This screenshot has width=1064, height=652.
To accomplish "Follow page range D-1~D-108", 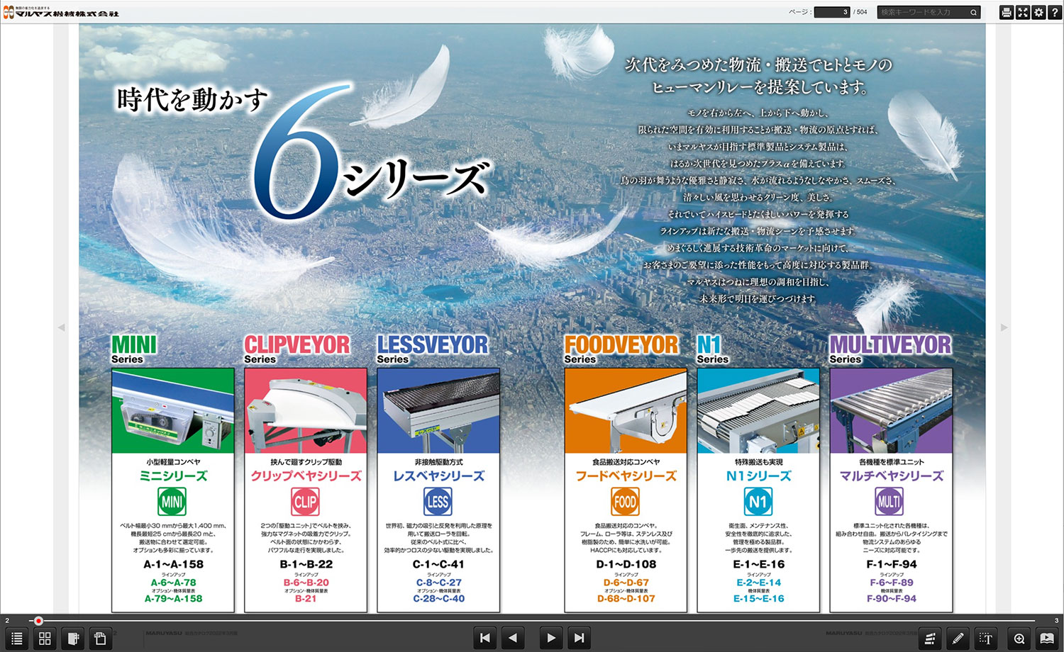I will pyautogui.click(x=626, y=564).
